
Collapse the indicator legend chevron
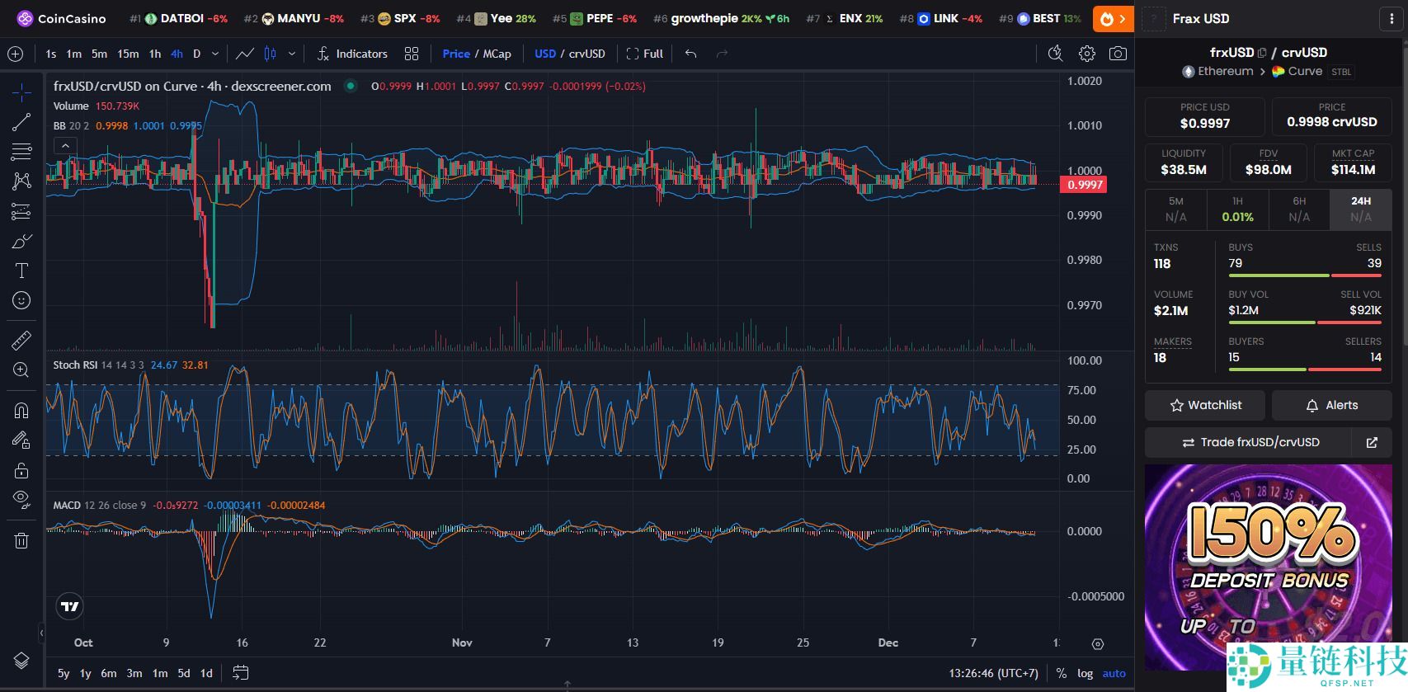65,146
